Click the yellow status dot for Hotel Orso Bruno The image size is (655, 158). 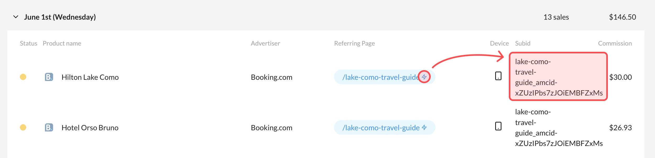click(x=23, y=127)
